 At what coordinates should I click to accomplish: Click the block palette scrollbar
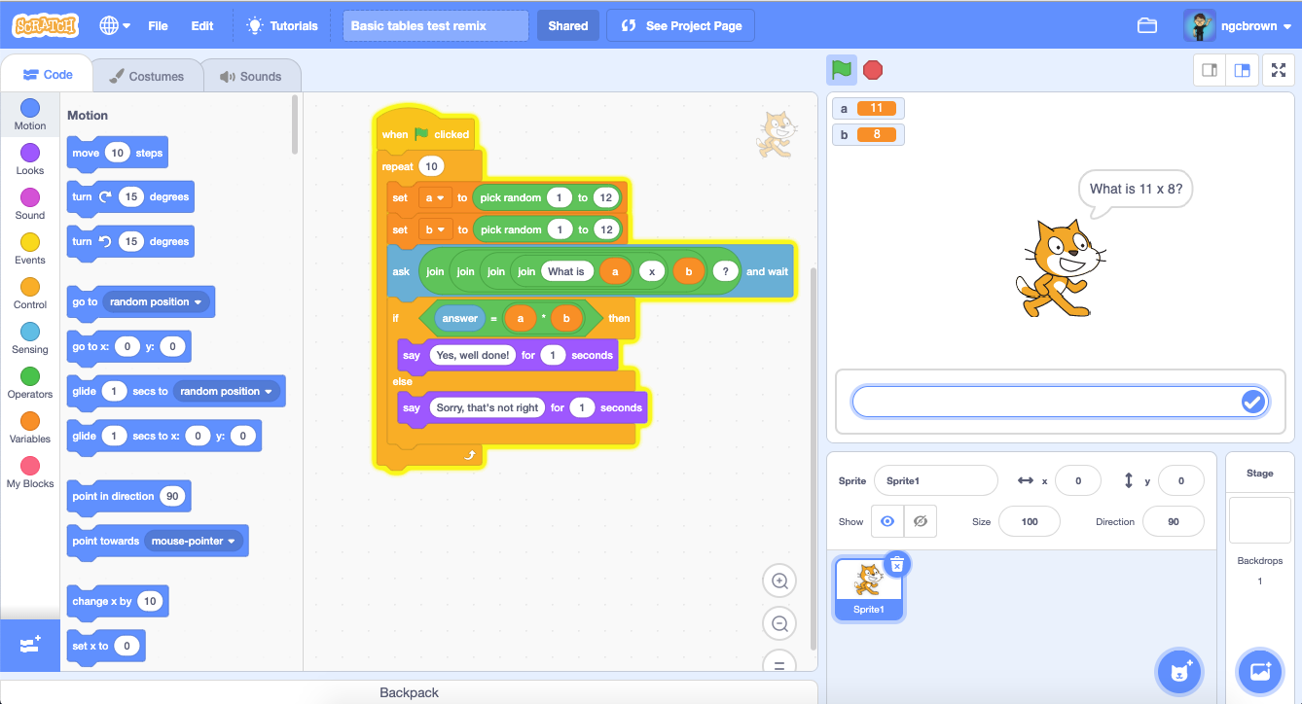[295, 123]
